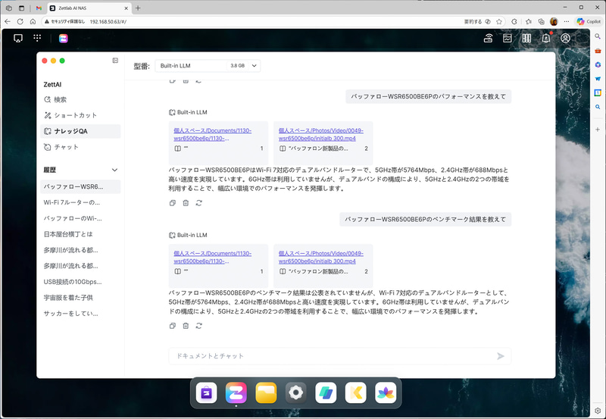Send the message with the arrow icon
Screen dimensions: 606x419
500,356
